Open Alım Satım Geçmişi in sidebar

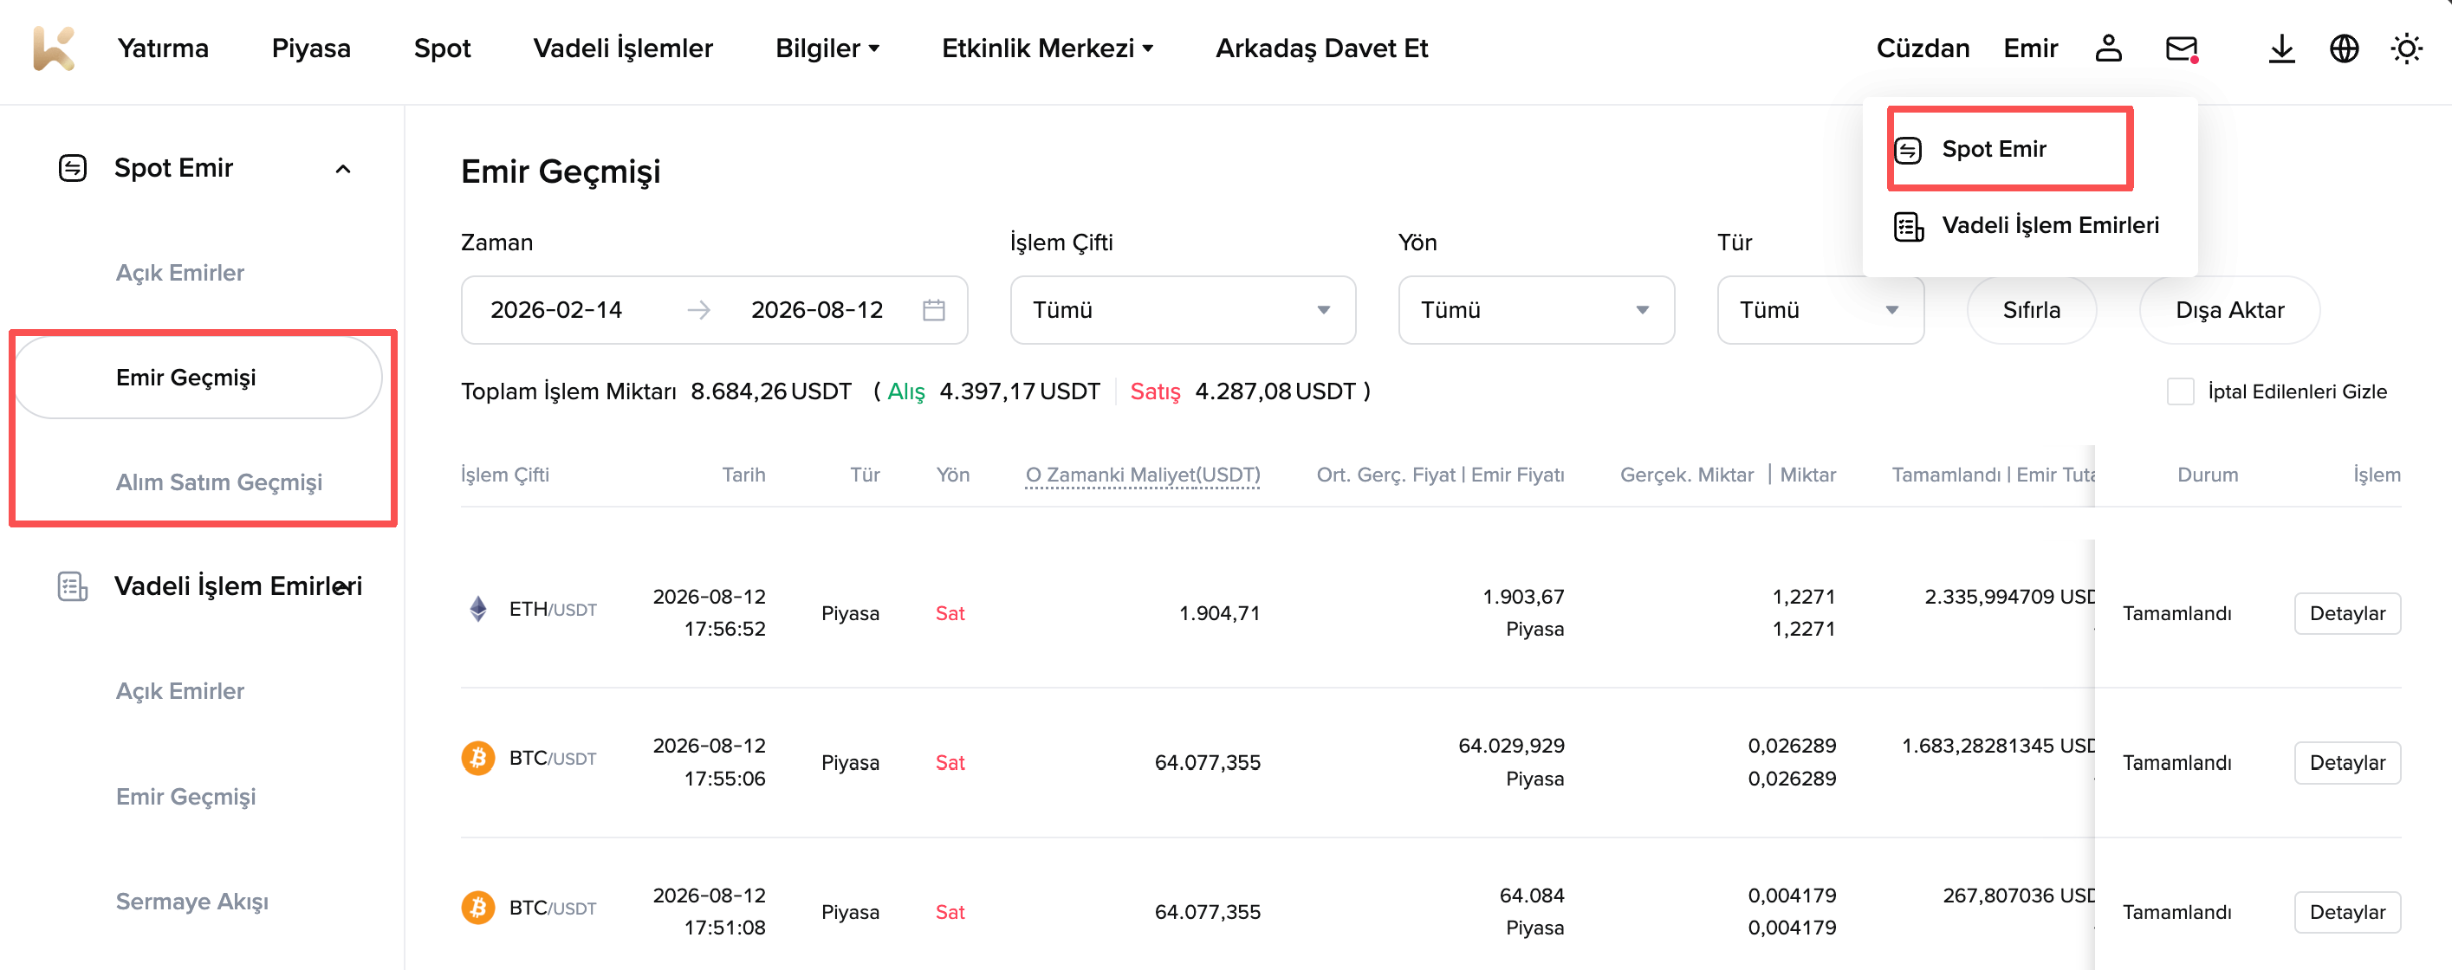pyautogui.click(x=219, y=482)
